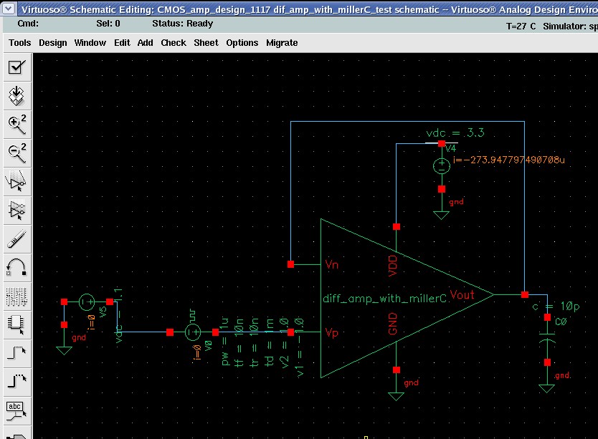The image size is (598, 439).
Task: Select the narrow wire drawing tool
Action: click(x=16, y=352)
